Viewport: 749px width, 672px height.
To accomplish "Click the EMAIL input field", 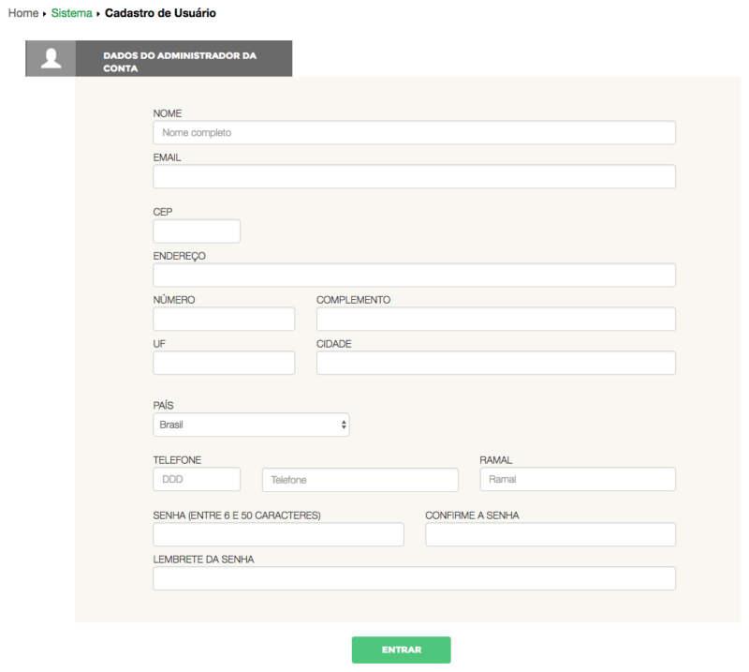I will click(x=414, y=176).
